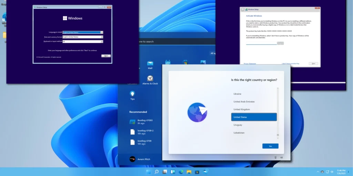Open the Privacy Statement link
Viewport: 353px width, 176px height.
(x=250, y=64)
